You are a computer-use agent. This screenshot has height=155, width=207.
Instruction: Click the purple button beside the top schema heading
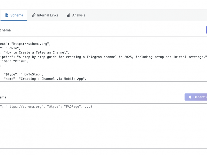point(206,30)
